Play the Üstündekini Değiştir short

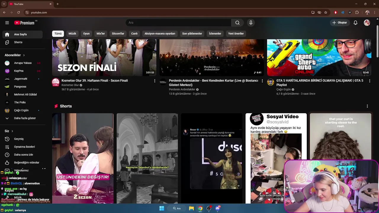pos(83,158)
